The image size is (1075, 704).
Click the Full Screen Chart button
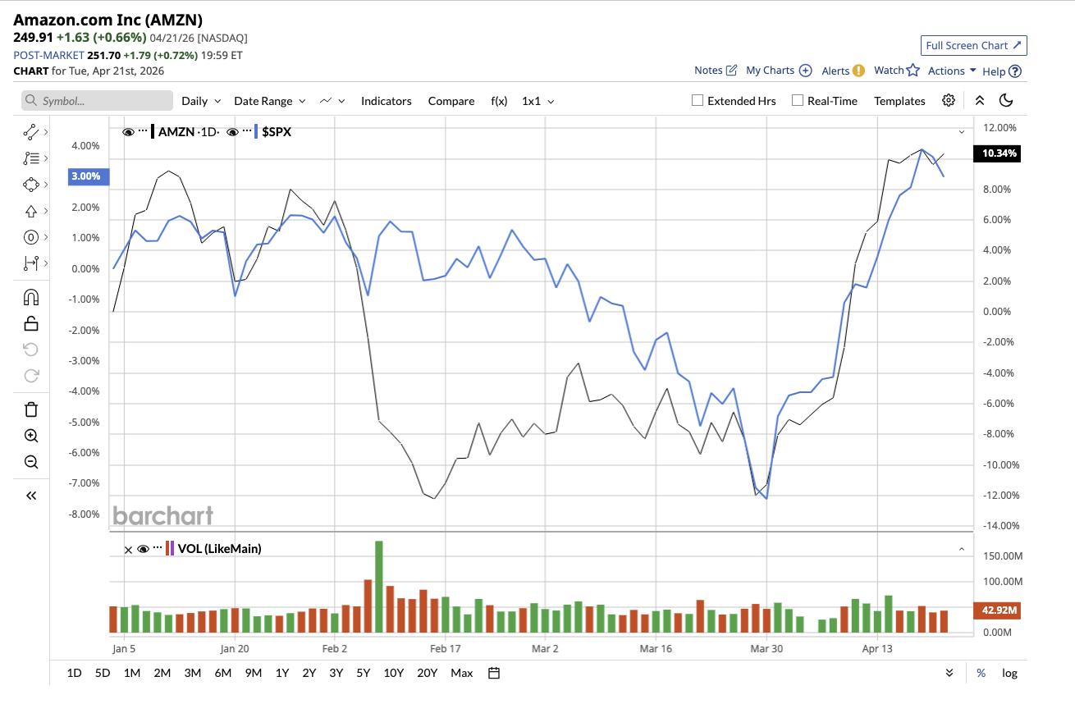(974, 46)
